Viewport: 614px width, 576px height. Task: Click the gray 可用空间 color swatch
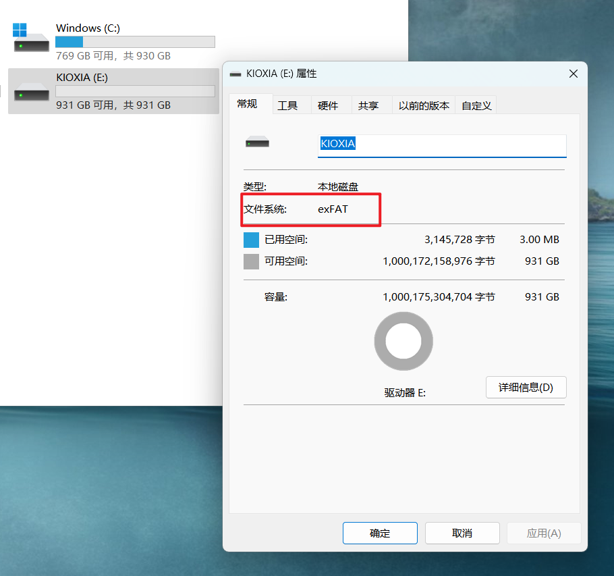[251, 261]
